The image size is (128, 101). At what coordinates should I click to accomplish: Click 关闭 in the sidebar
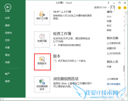(x=7, y=62)
